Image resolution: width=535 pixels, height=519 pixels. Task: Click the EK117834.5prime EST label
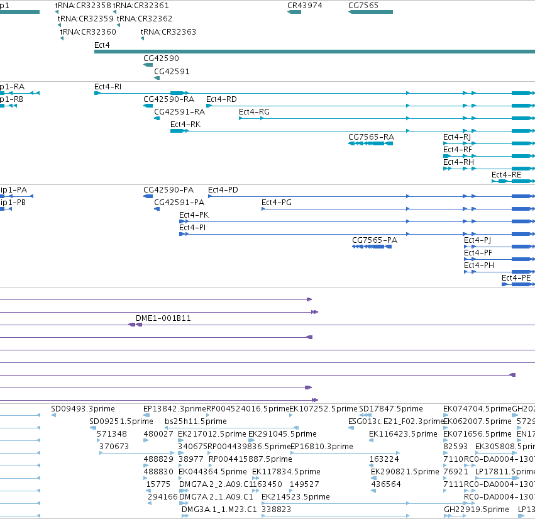(286, 472)
